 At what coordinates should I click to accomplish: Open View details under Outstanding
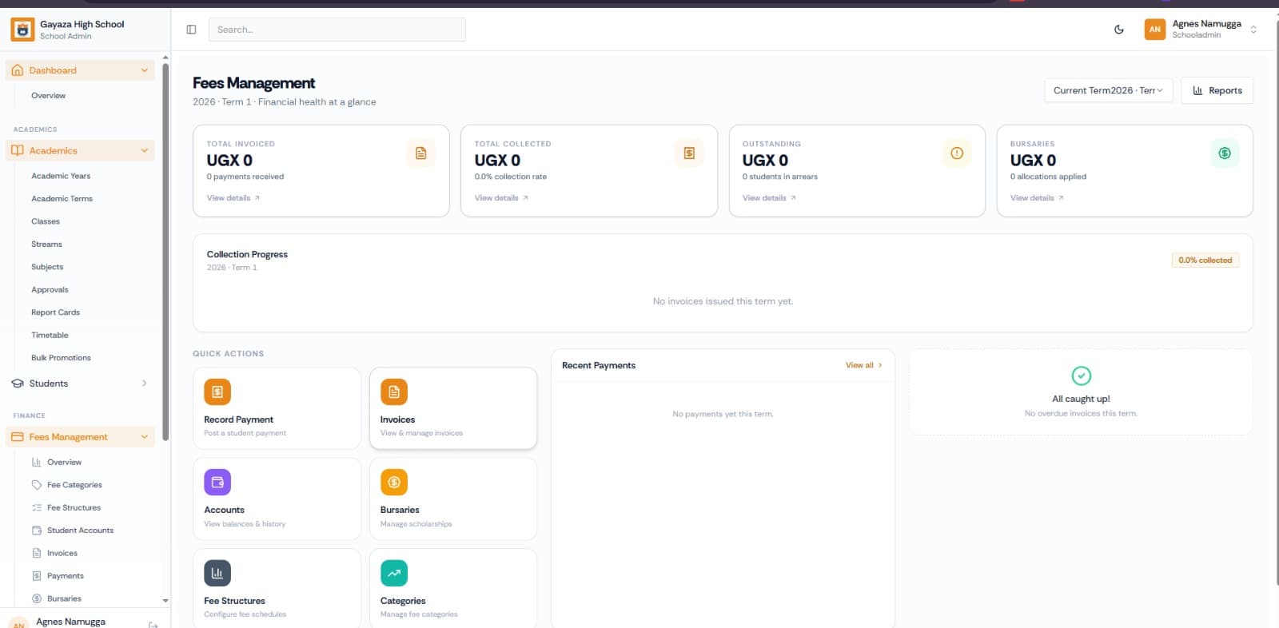pos(769,198)
